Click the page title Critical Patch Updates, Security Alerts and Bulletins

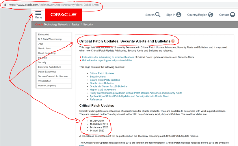(x=125, y=41)
